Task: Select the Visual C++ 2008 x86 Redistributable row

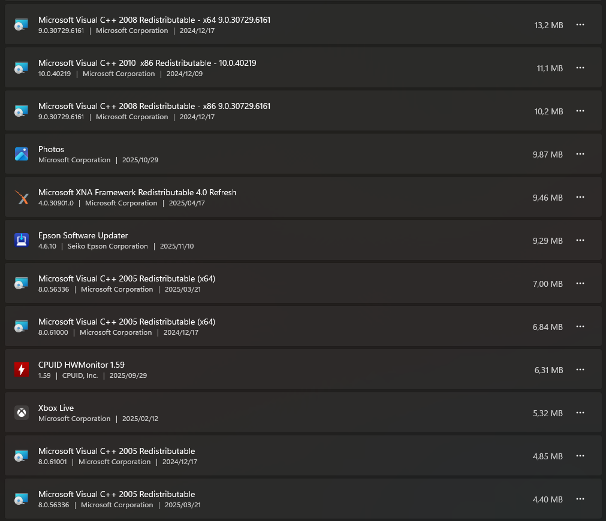Action: pyautogui.click(x=300, y=111)
